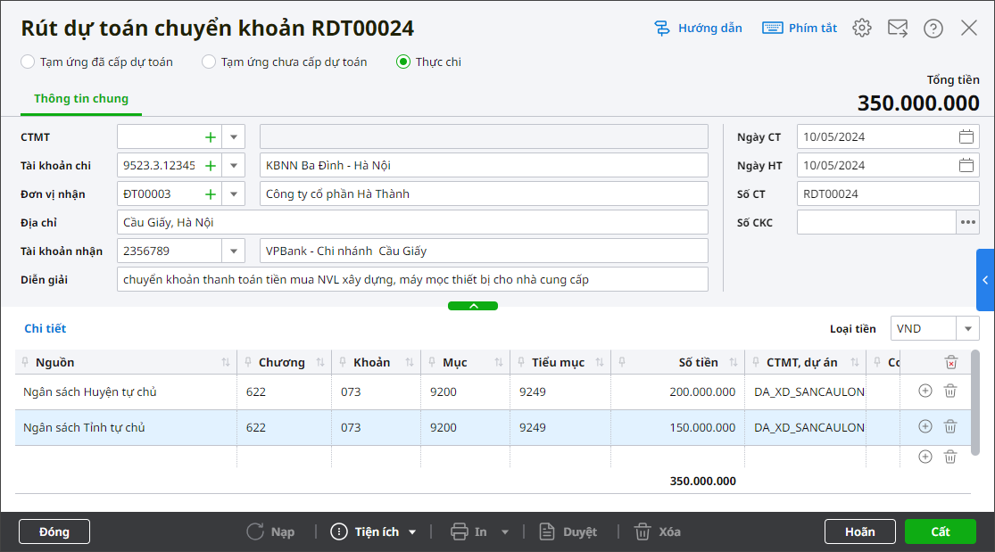Click the Số CT field RDT00024
This screenshot has width=995, height=552.
(x=888, y=194)
